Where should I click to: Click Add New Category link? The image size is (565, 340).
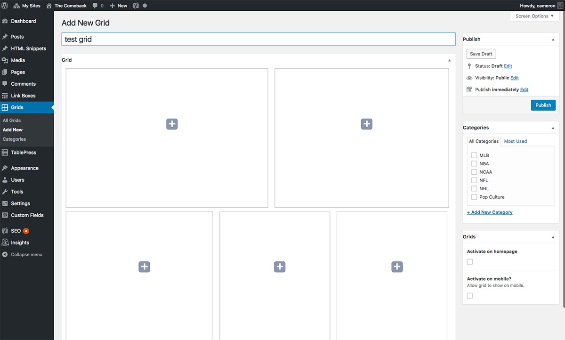490,212
